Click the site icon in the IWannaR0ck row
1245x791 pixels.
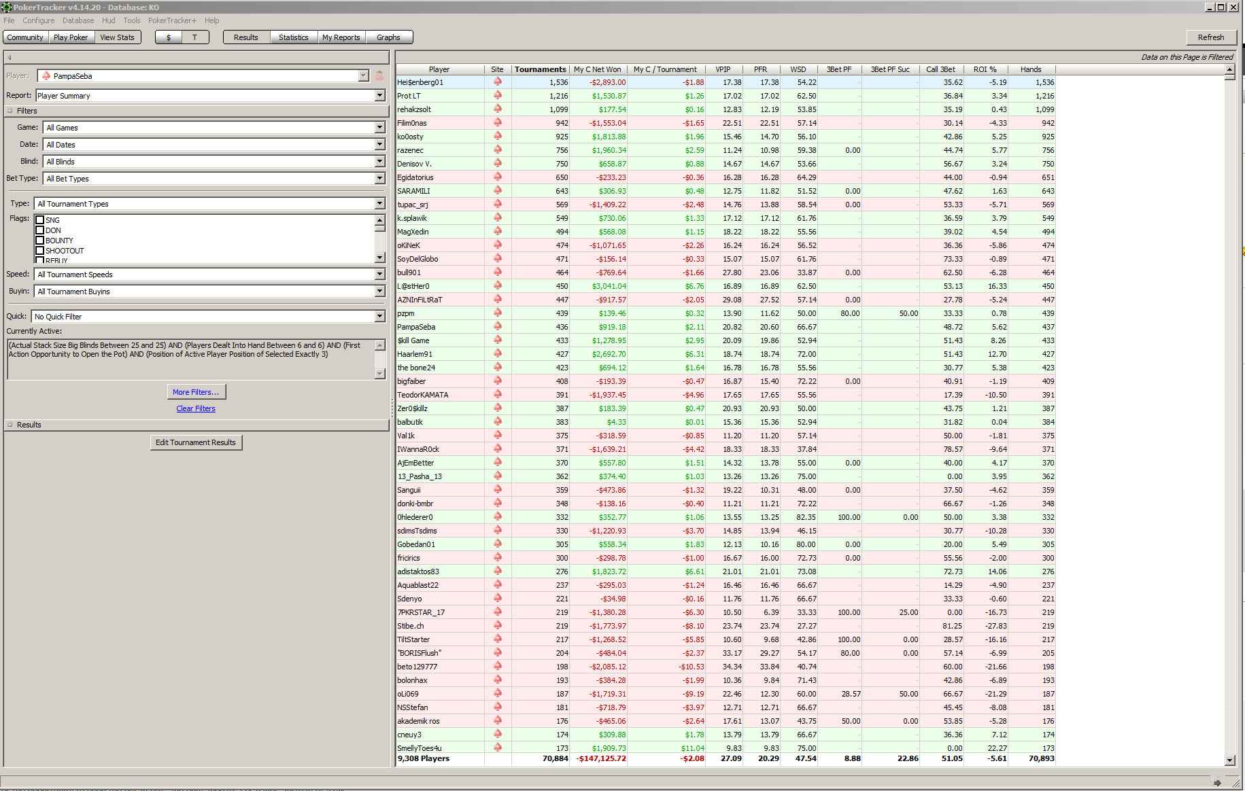pyautogui.click(x=498, y=449)
